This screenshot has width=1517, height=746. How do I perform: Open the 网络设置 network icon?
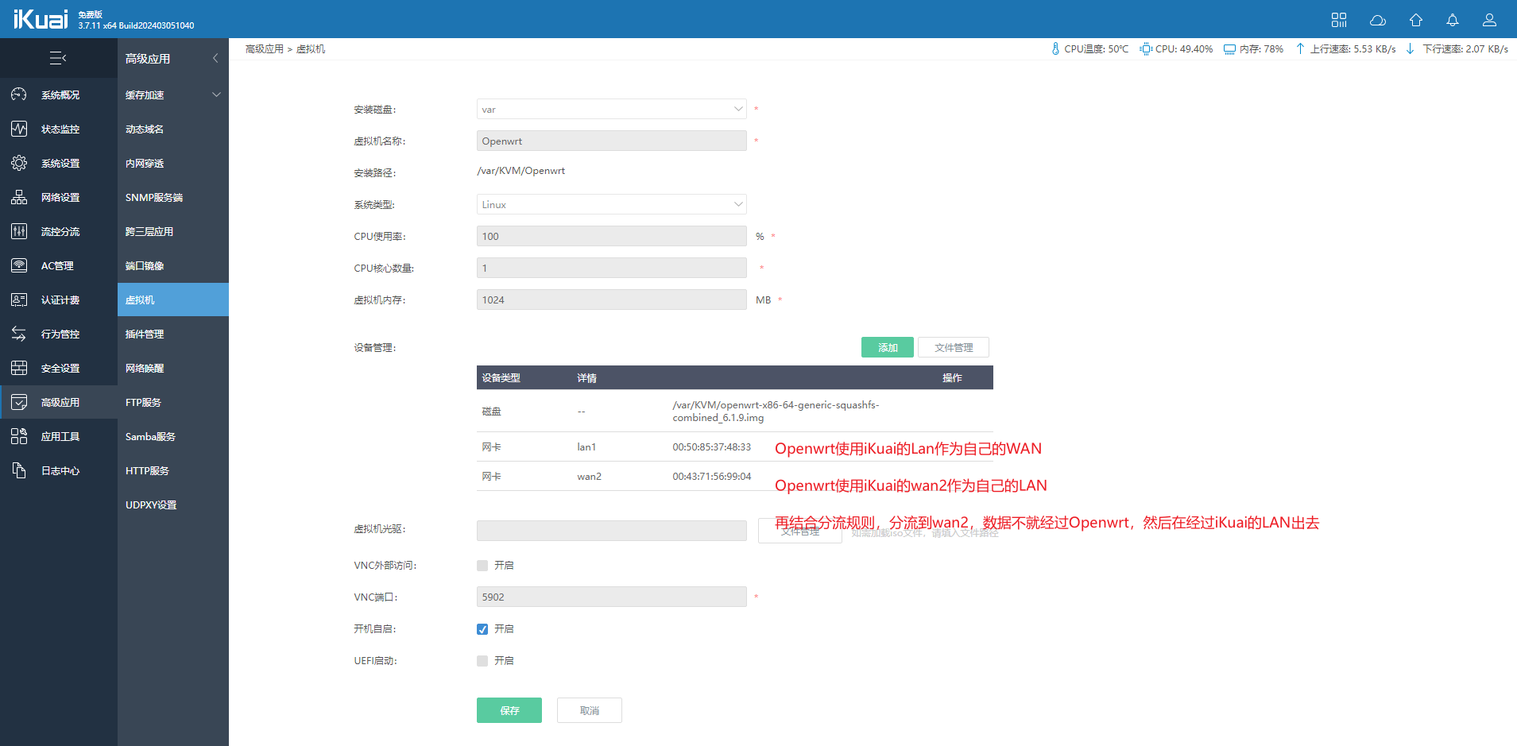click(19, 197)
